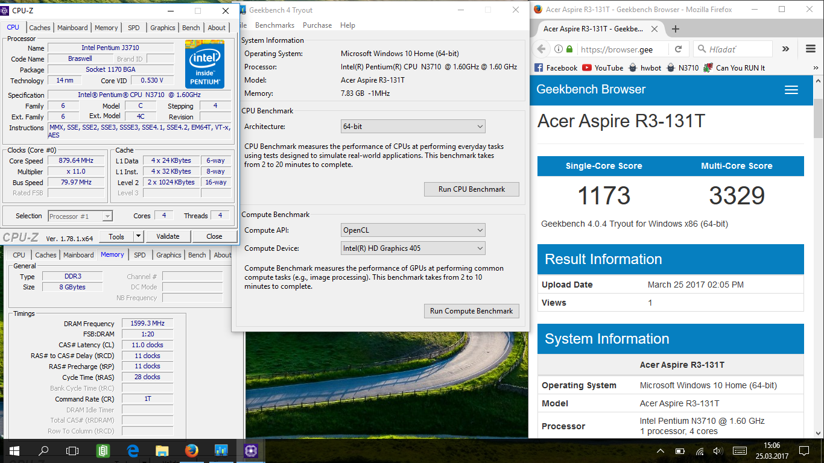
Task: Click the battery status tray icon
Action: coord(680,451)
